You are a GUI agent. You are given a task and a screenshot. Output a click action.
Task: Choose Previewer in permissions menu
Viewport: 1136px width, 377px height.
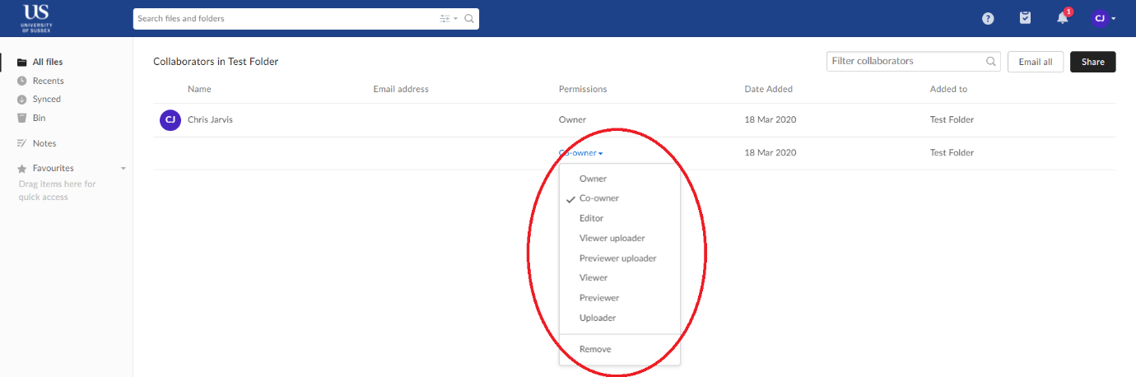click(620, 298)
